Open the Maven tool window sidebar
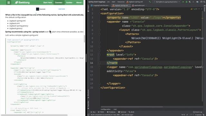The image size is (206, 116). [x=205, y=9]
